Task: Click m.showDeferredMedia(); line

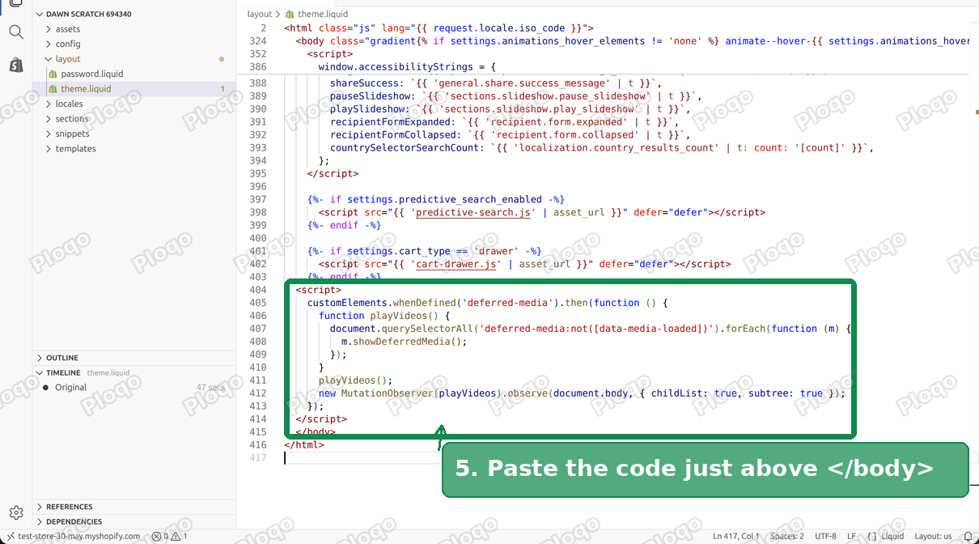Action: (x=404, y=342)
